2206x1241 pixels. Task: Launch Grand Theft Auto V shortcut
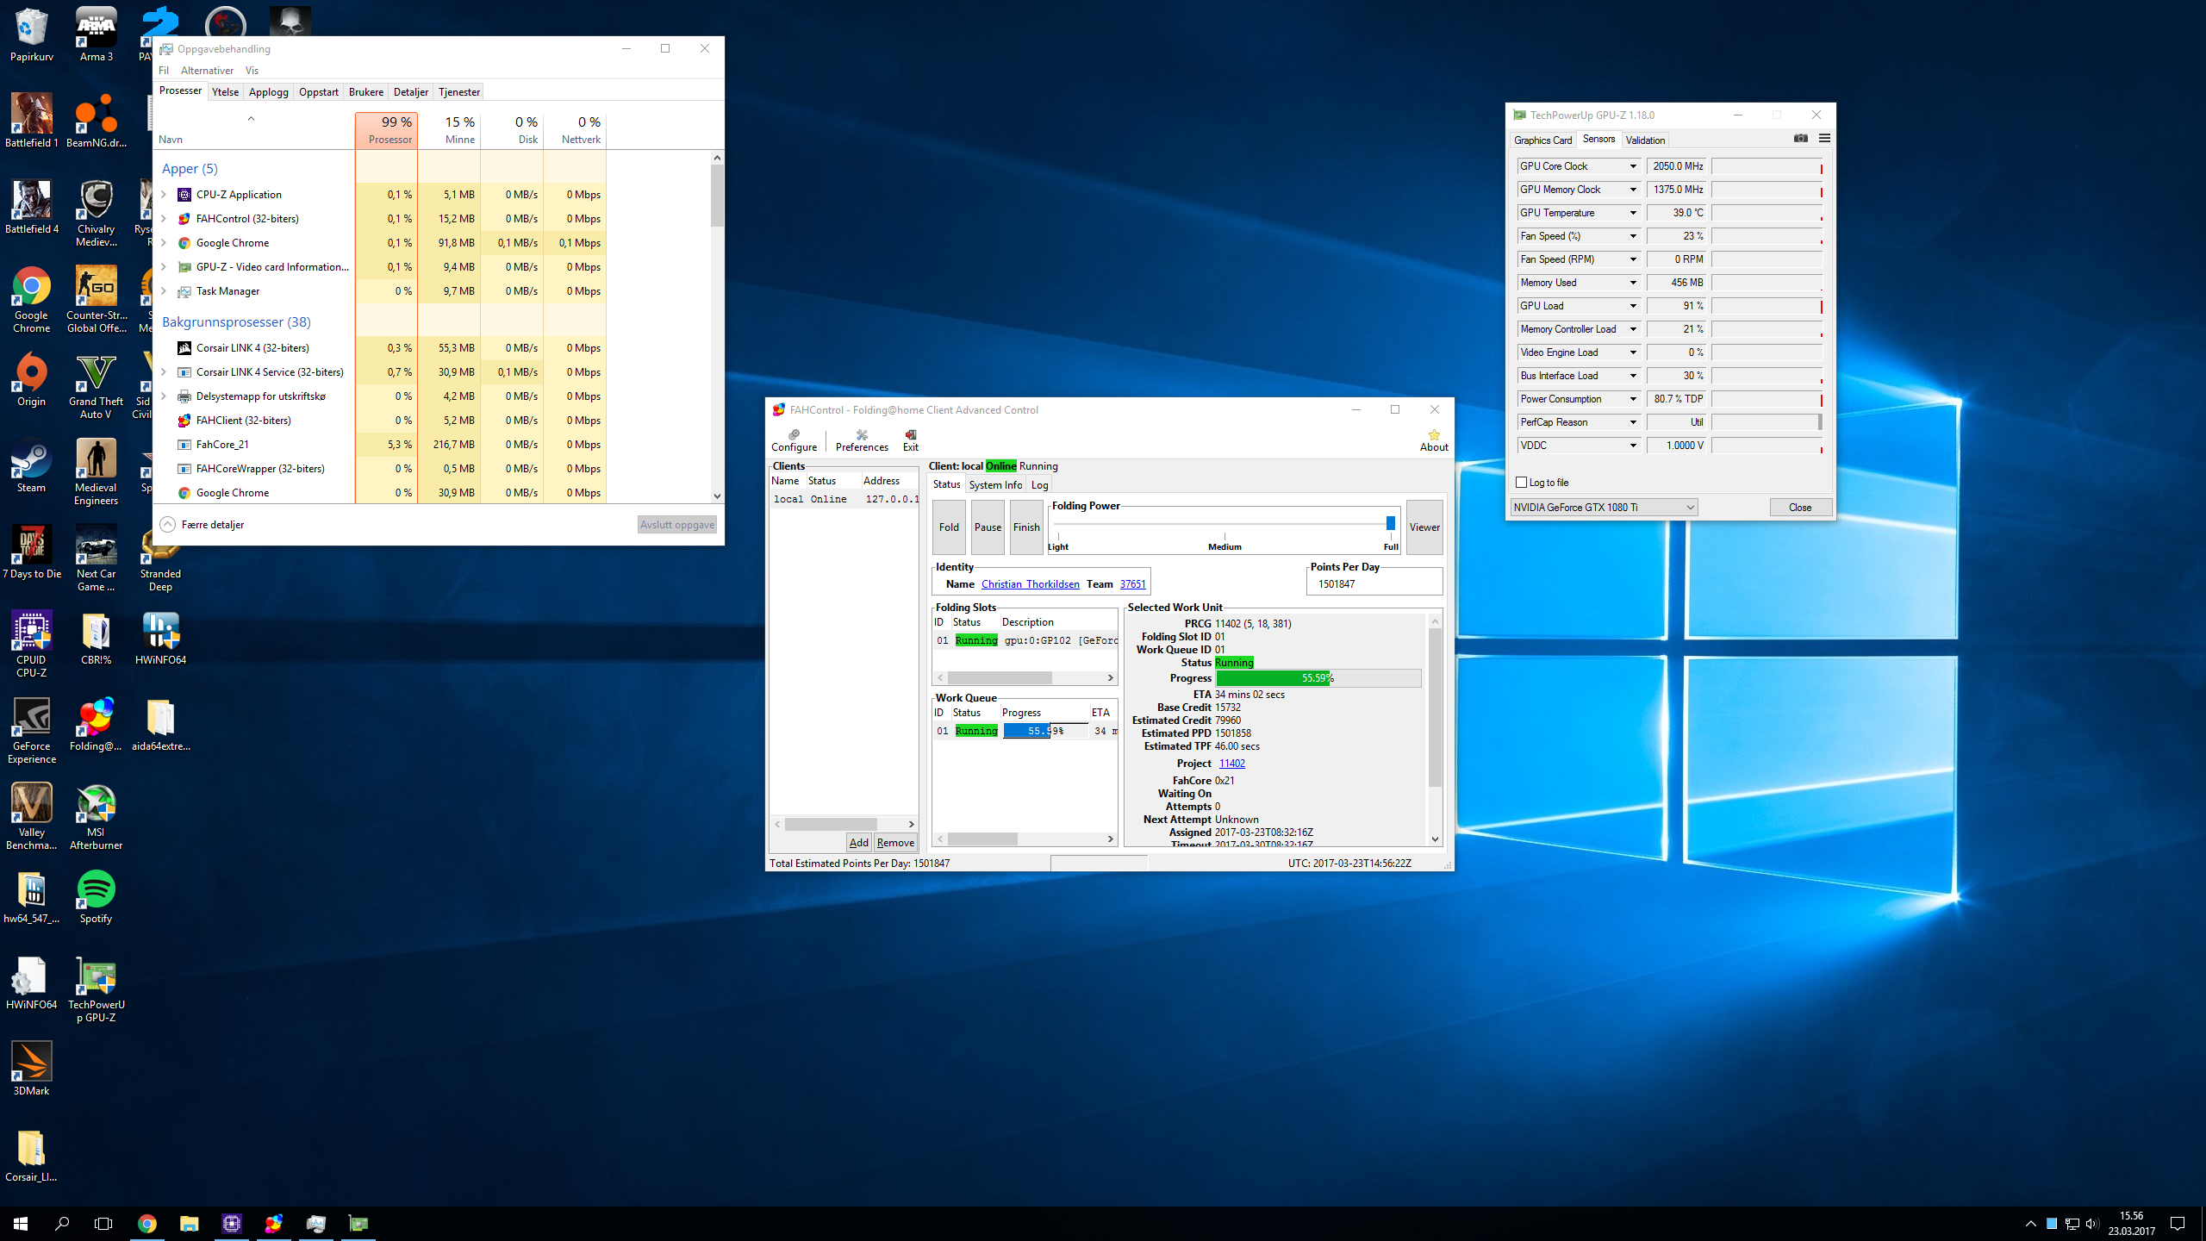[x=96, y=385]
